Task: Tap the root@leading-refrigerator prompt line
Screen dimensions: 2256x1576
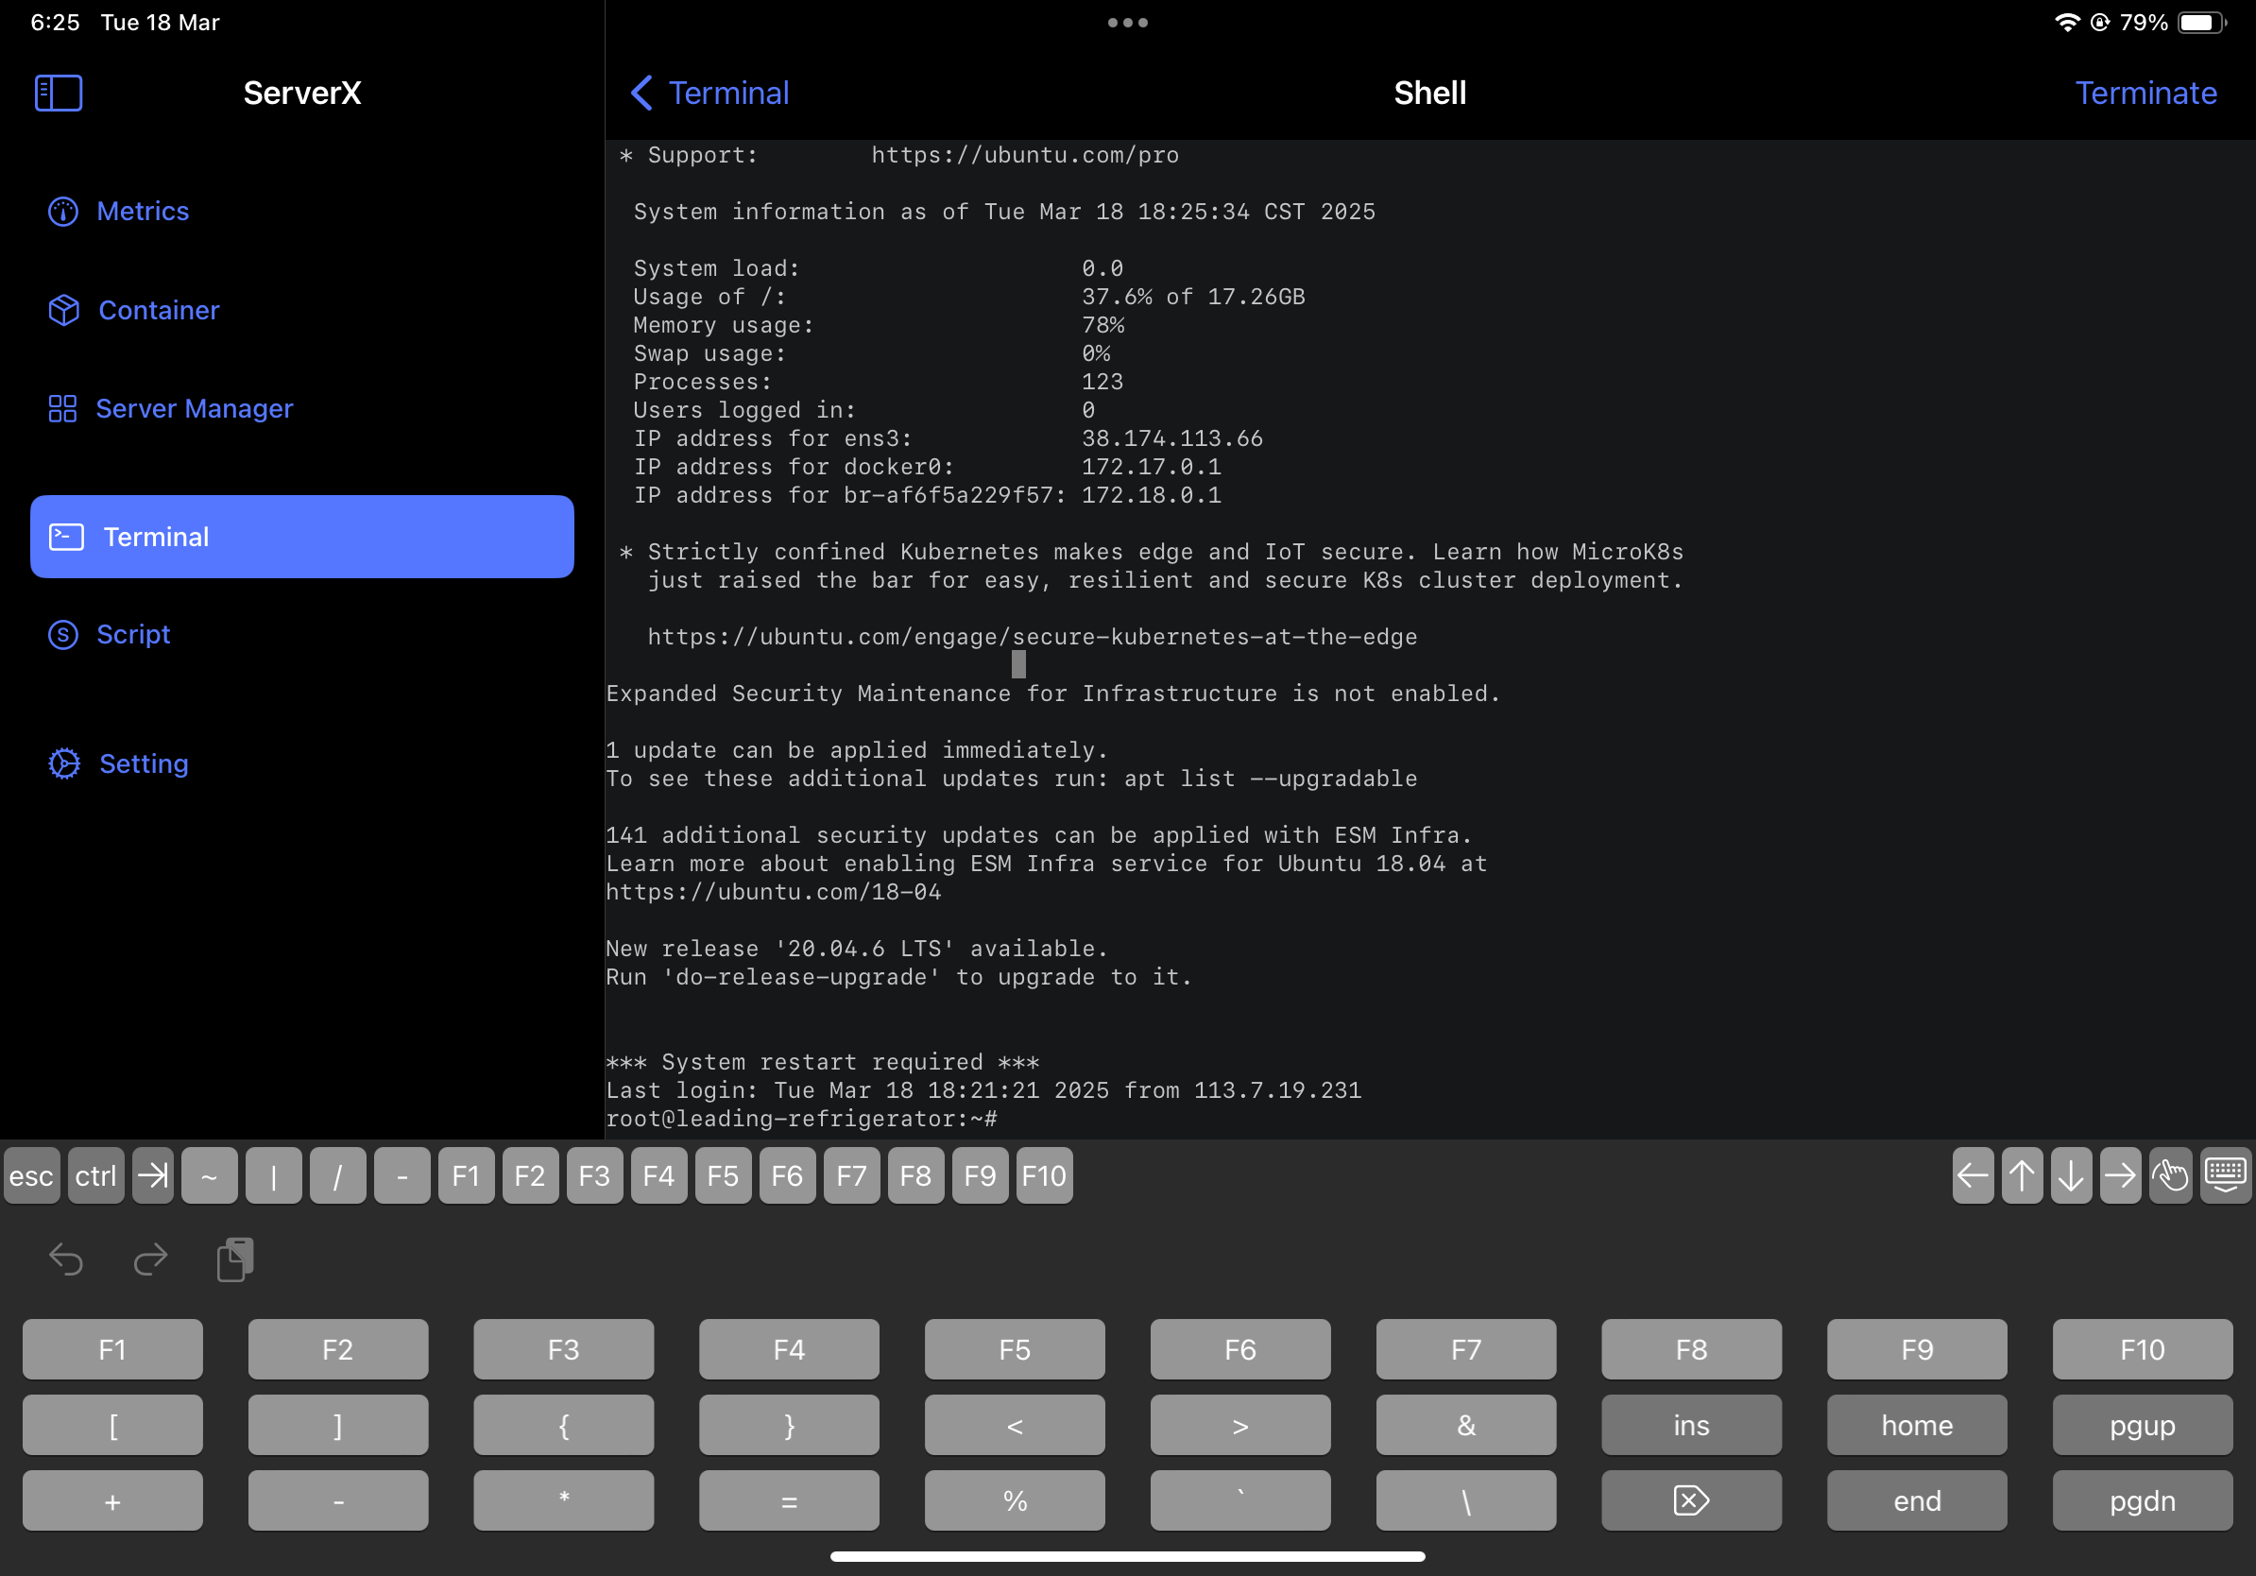Action: click(x=801, y=1118)
